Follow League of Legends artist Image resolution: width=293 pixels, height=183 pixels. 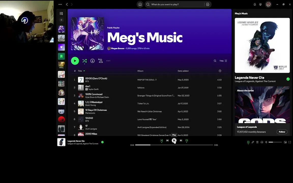282,132
